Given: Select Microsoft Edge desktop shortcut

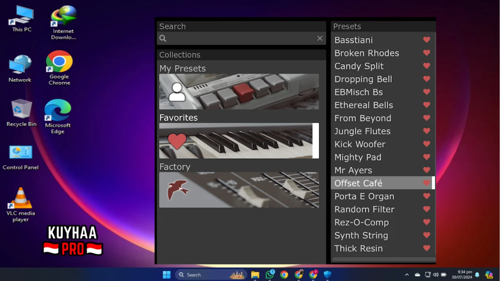Looking at the screenshot, I should coord(58,117).
